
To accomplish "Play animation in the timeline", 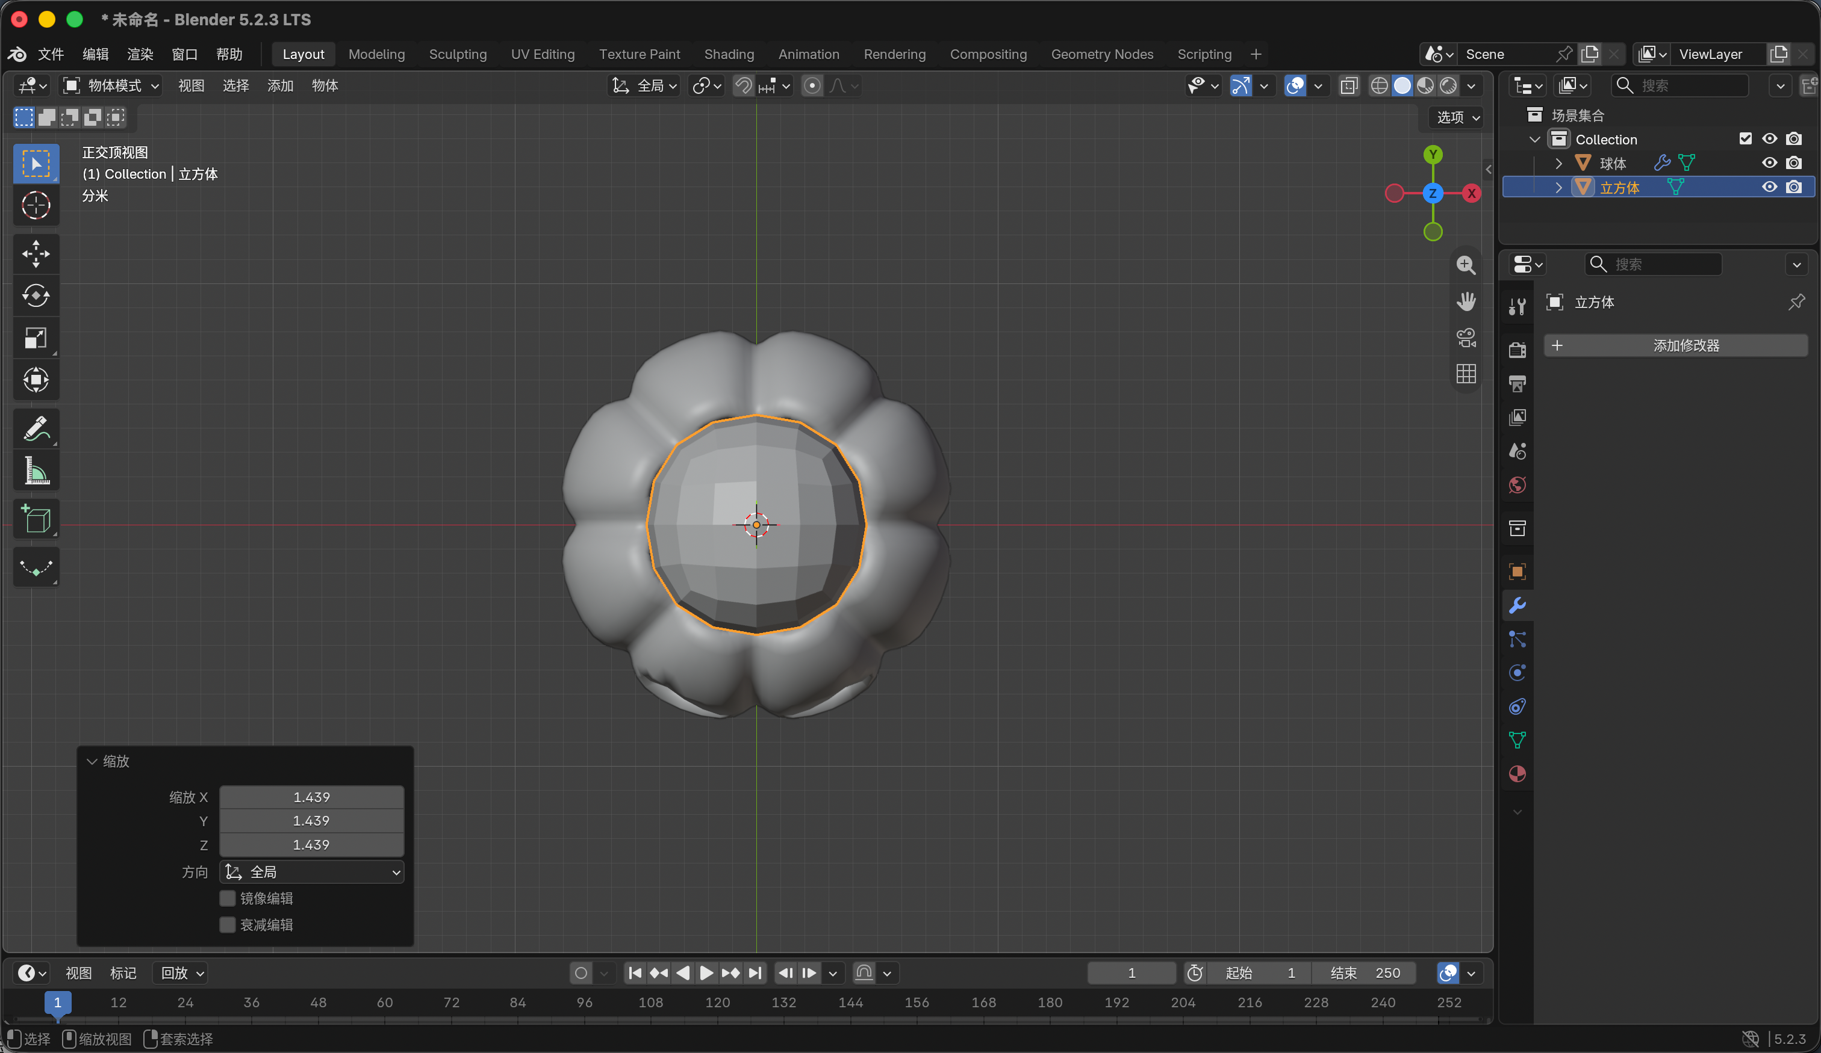I will [x=706, y=974].
